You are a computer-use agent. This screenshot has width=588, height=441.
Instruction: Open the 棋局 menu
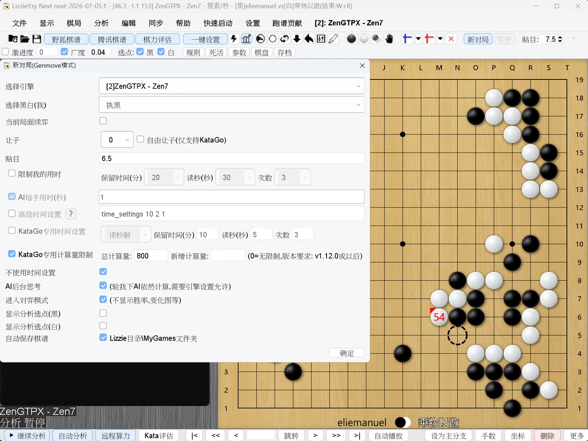point(74,23)
